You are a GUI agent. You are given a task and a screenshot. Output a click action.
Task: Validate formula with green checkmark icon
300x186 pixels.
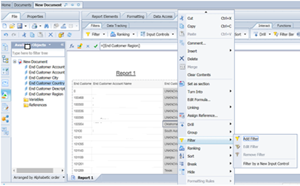[x=95, y=45]
